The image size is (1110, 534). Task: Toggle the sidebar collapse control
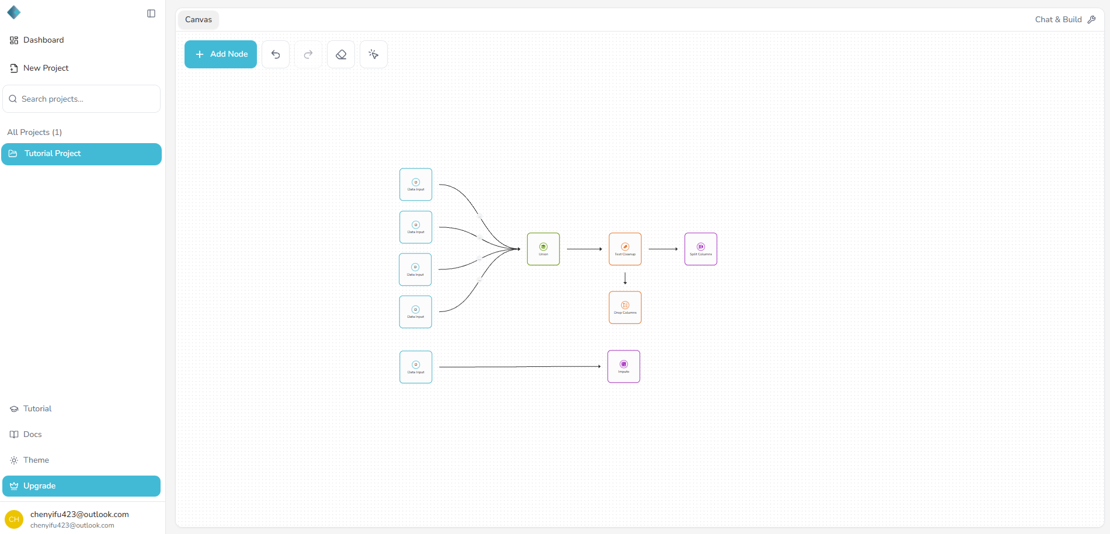151,13
